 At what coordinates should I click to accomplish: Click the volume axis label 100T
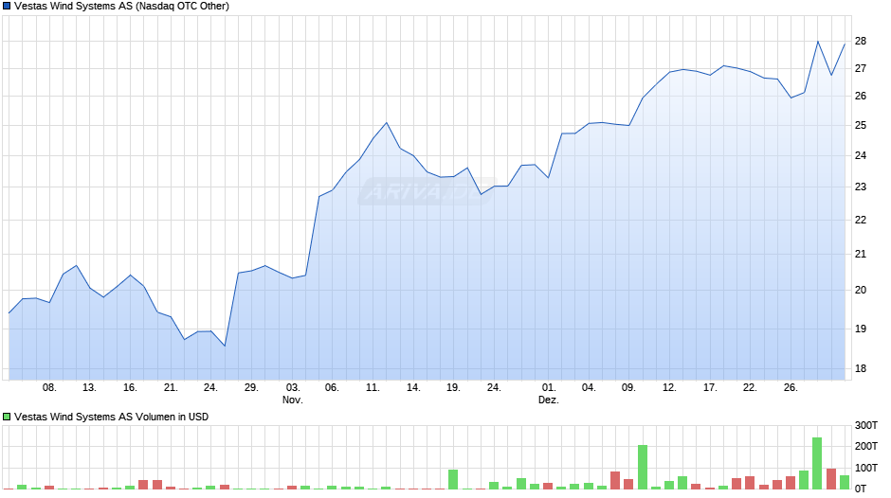pyautogui.click(x=866, y=468)
